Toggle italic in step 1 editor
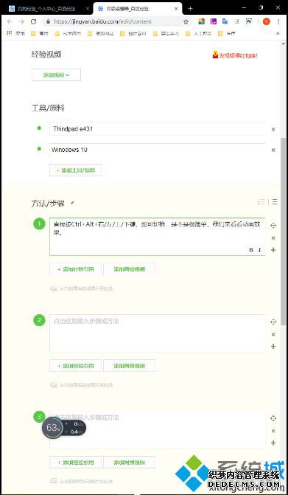Image resolution: width=288 pixels, height=495 pixels. [x=259, y=249]
